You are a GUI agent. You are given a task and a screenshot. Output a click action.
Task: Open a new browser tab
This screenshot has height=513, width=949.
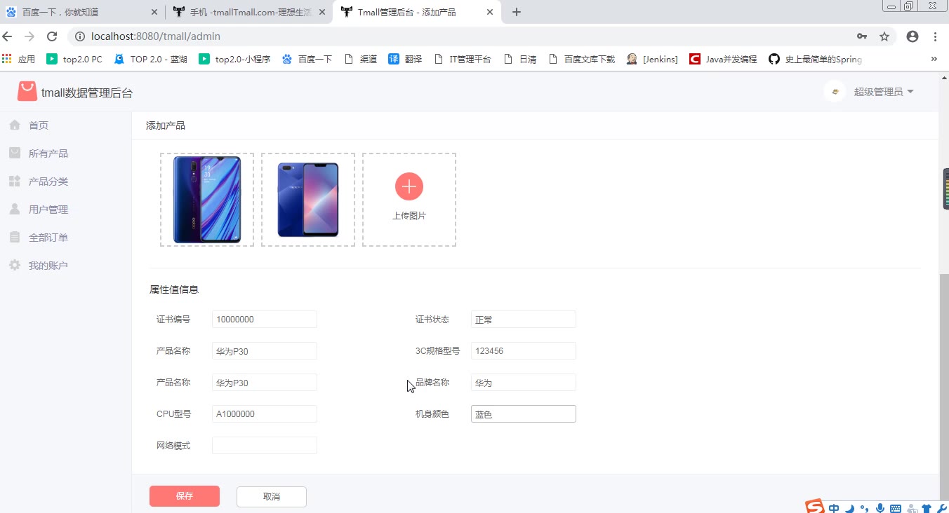coord(517,12)
